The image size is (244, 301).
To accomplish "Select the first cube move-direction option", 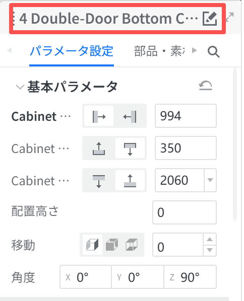I will click(92, 245).
